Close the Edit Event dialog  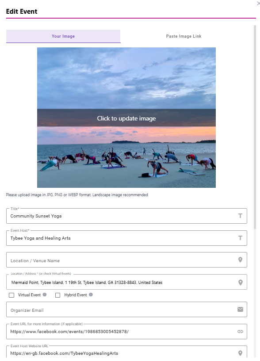tap(258, 3)
